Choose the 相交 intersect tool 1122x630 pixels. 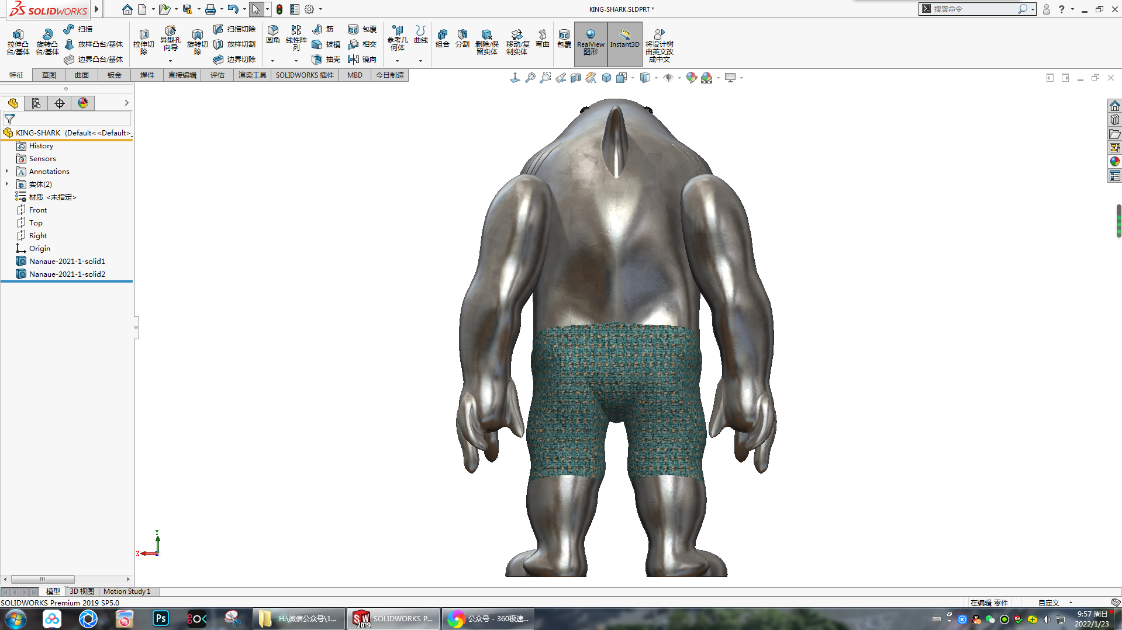point(363,44)
